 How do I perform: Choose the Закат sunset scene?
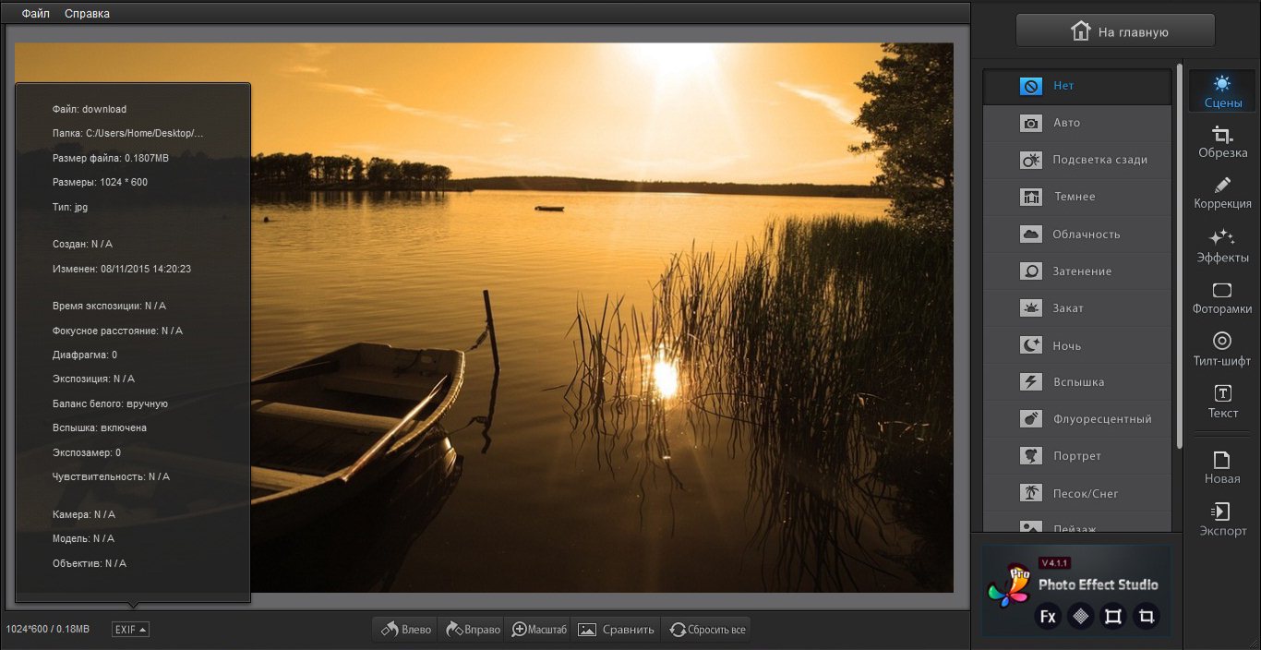[x=1077, y=308]
